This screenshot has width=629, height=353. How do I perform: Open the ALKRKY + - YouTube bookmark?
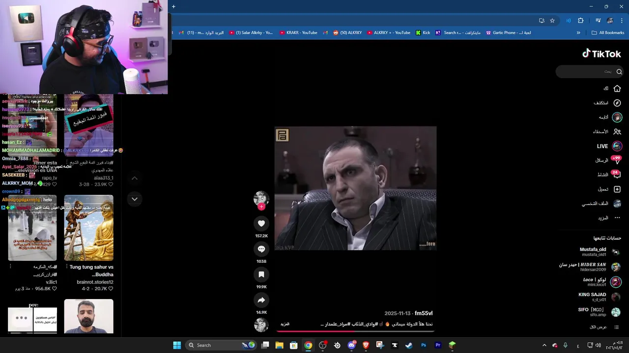(388, 33)
